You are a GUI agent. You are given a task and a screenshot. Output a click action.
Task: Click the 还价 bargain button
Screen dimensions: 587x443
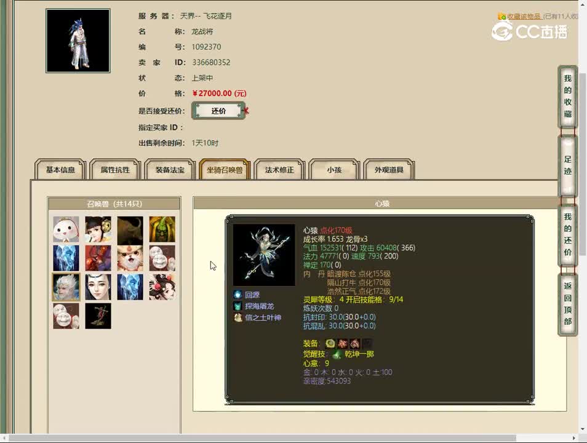218,111
